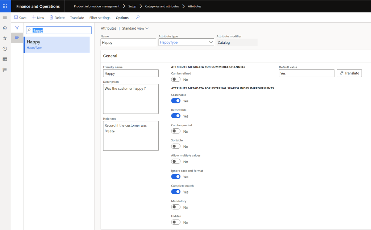Open Recents via the clock icon
The image size is (371, 230).
click(x=4, y=48)
